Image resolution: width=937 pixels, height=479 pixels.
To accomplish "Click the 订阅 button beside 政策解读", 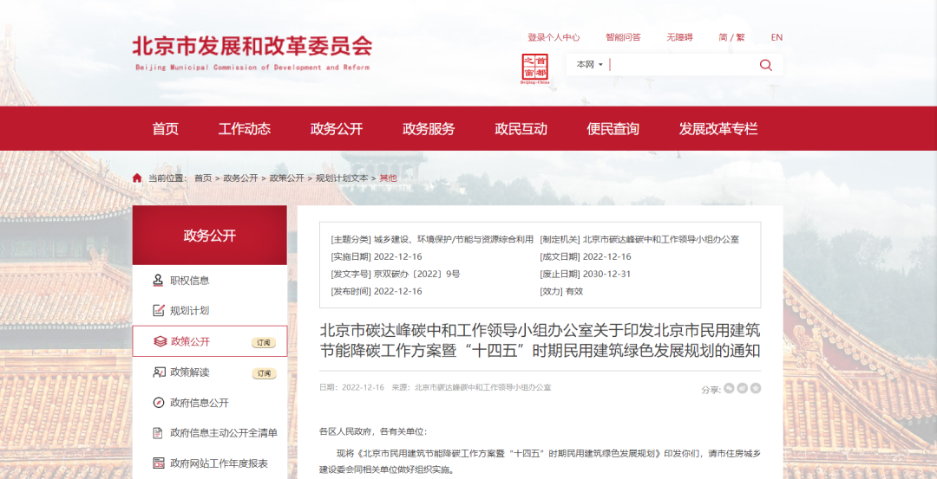I will coord(264,373).
